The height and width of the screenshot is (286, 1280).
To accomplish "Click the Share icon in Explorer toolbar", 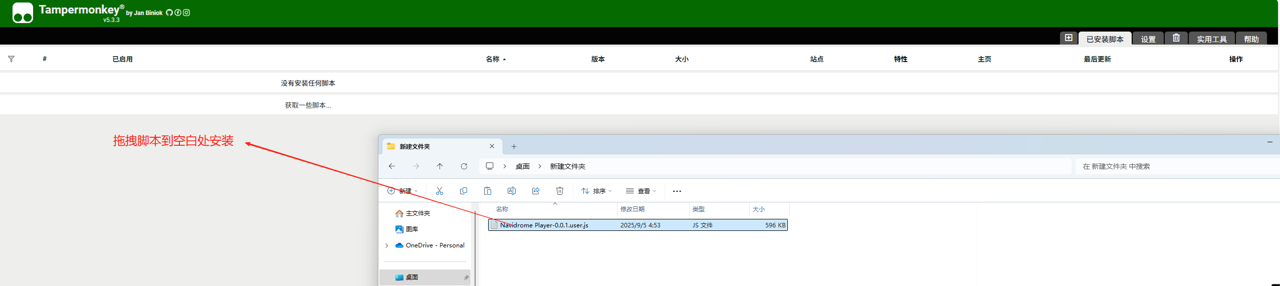I will tap(536, 191).
